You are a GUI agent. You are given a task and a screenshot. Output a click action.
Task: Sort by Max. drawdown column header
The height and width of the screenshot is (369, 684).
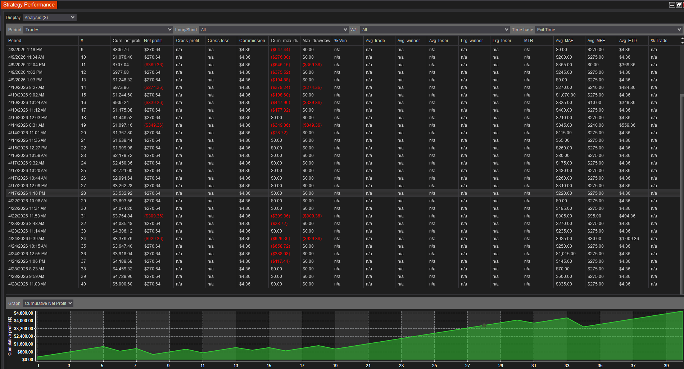click(316, 41)
